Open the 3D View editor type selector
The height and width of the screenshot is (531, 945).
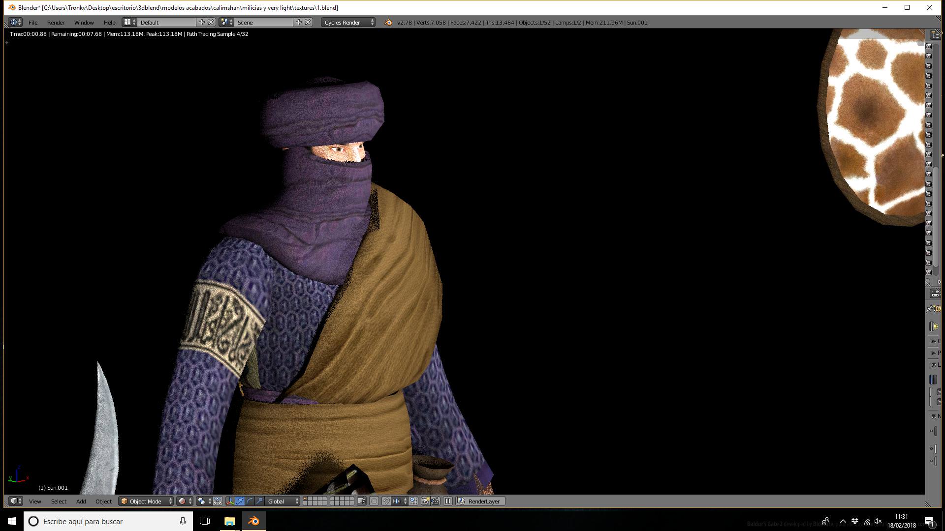16,501
